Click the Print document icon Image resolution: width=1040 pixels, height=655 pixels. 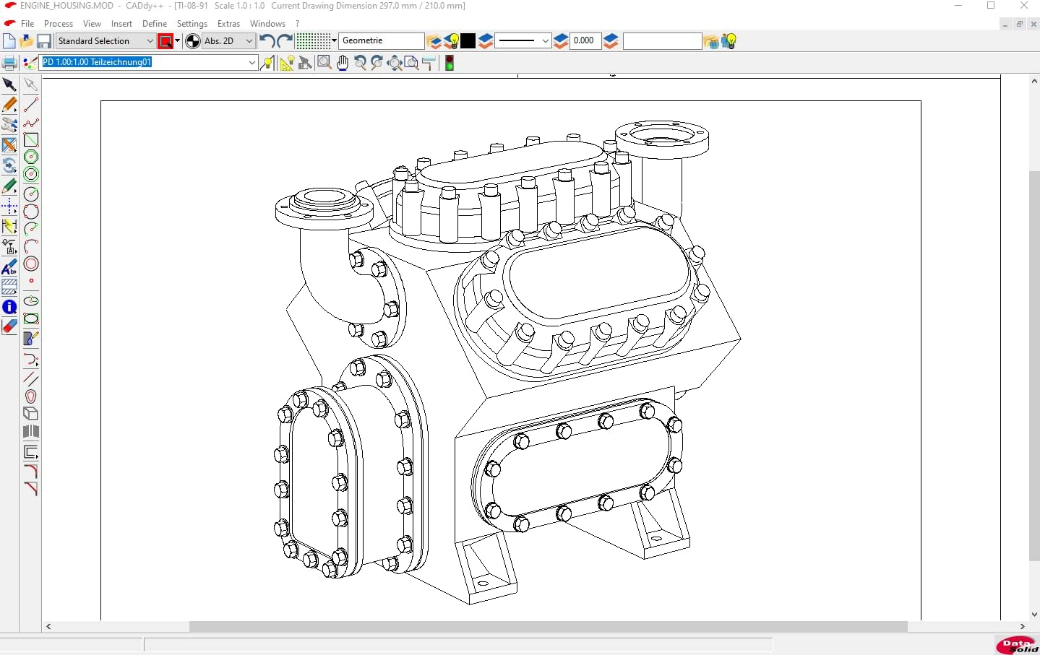(9, 63)
